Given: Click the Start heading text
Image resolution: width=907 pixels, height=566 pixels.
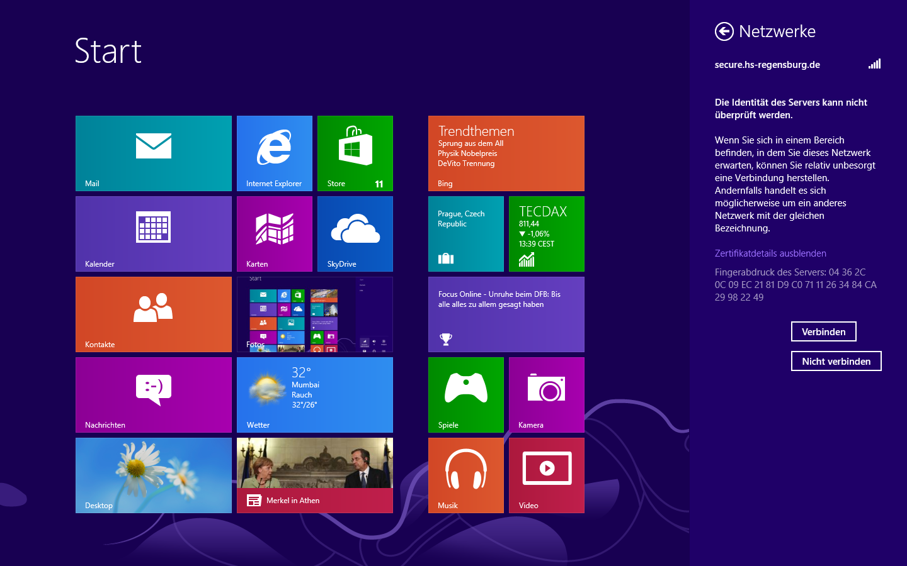Looking at the screenshot, I should tap(108, 51).
